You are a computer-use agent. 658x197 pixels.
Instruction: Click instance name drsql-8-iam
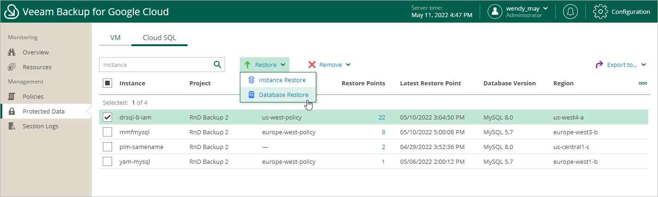point(135,117)
